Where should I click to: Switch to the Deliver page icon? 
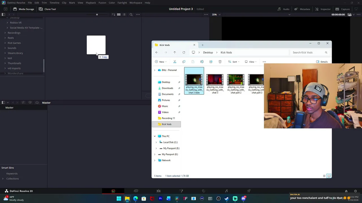(249, 191)
